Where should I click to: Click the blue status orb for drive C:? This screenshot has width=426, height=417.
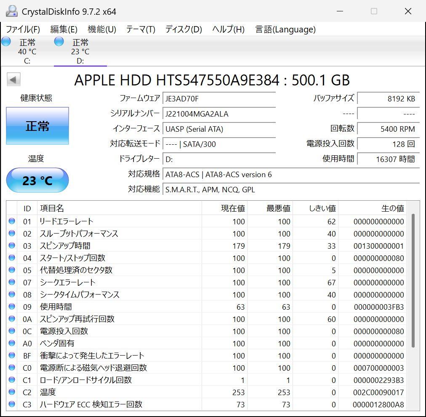6,42
